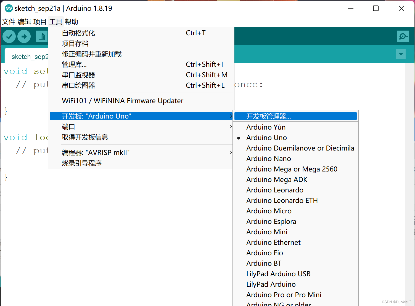Screen dimensions: 415x306
Task: Select the Arduino Esplora board
Action: [x=295, y=221]
